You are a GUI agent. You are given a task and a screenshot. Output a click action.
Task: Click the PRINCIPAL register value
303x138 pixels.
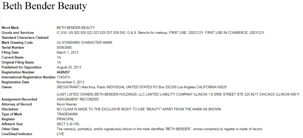pos(65,119)
